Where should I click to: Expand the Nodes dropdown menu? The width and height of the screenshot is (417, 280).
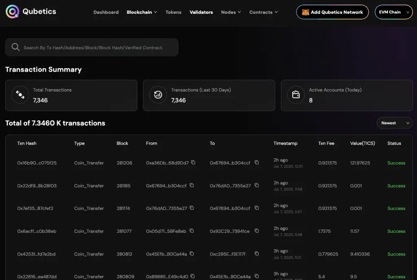pos(231,12)
